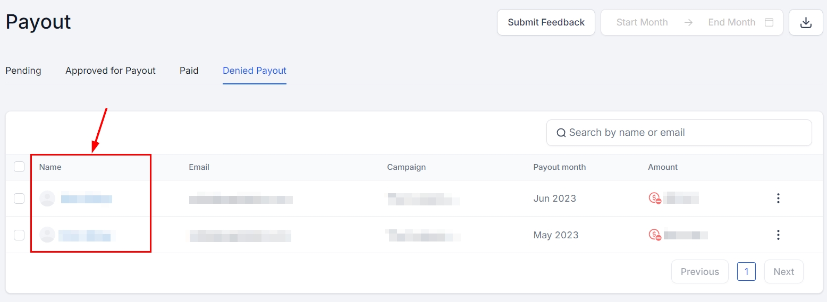Click denied amount icon for Jun 2023
The image size is (827, 302).
pyautogui.click(x=654, y=199)
